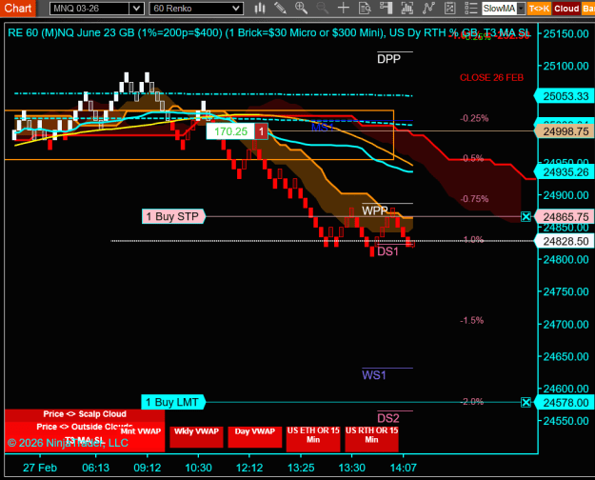Click the 27 Feb date on time axis
The width and height of the screenshot is (595, 480).
pyautogui.click(x=40, y=468)
